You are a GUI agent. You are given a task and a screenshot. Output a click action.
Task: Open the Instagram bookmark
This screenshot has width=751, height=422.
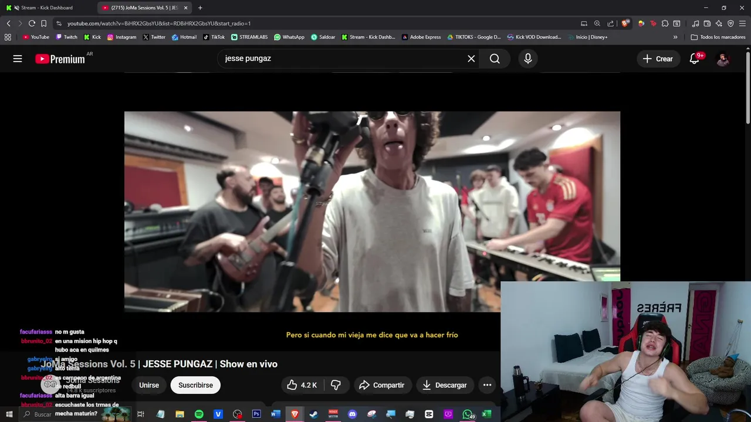[121, 37]
